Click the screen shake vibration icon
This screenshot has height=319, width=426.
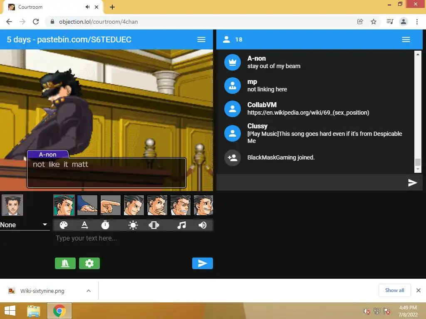tap(154, 225)
